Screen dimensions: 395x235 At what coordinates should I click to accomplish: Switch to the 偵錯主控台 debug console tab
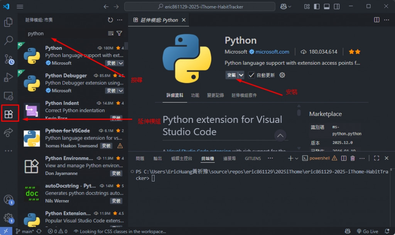[x=181, y=158]
